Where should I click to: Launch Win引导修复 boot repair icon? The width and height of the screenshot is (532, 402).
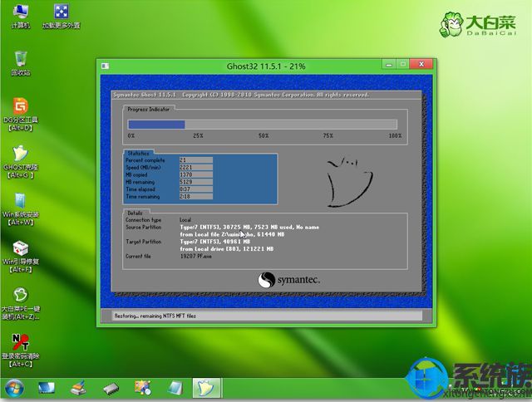(21, 257)
